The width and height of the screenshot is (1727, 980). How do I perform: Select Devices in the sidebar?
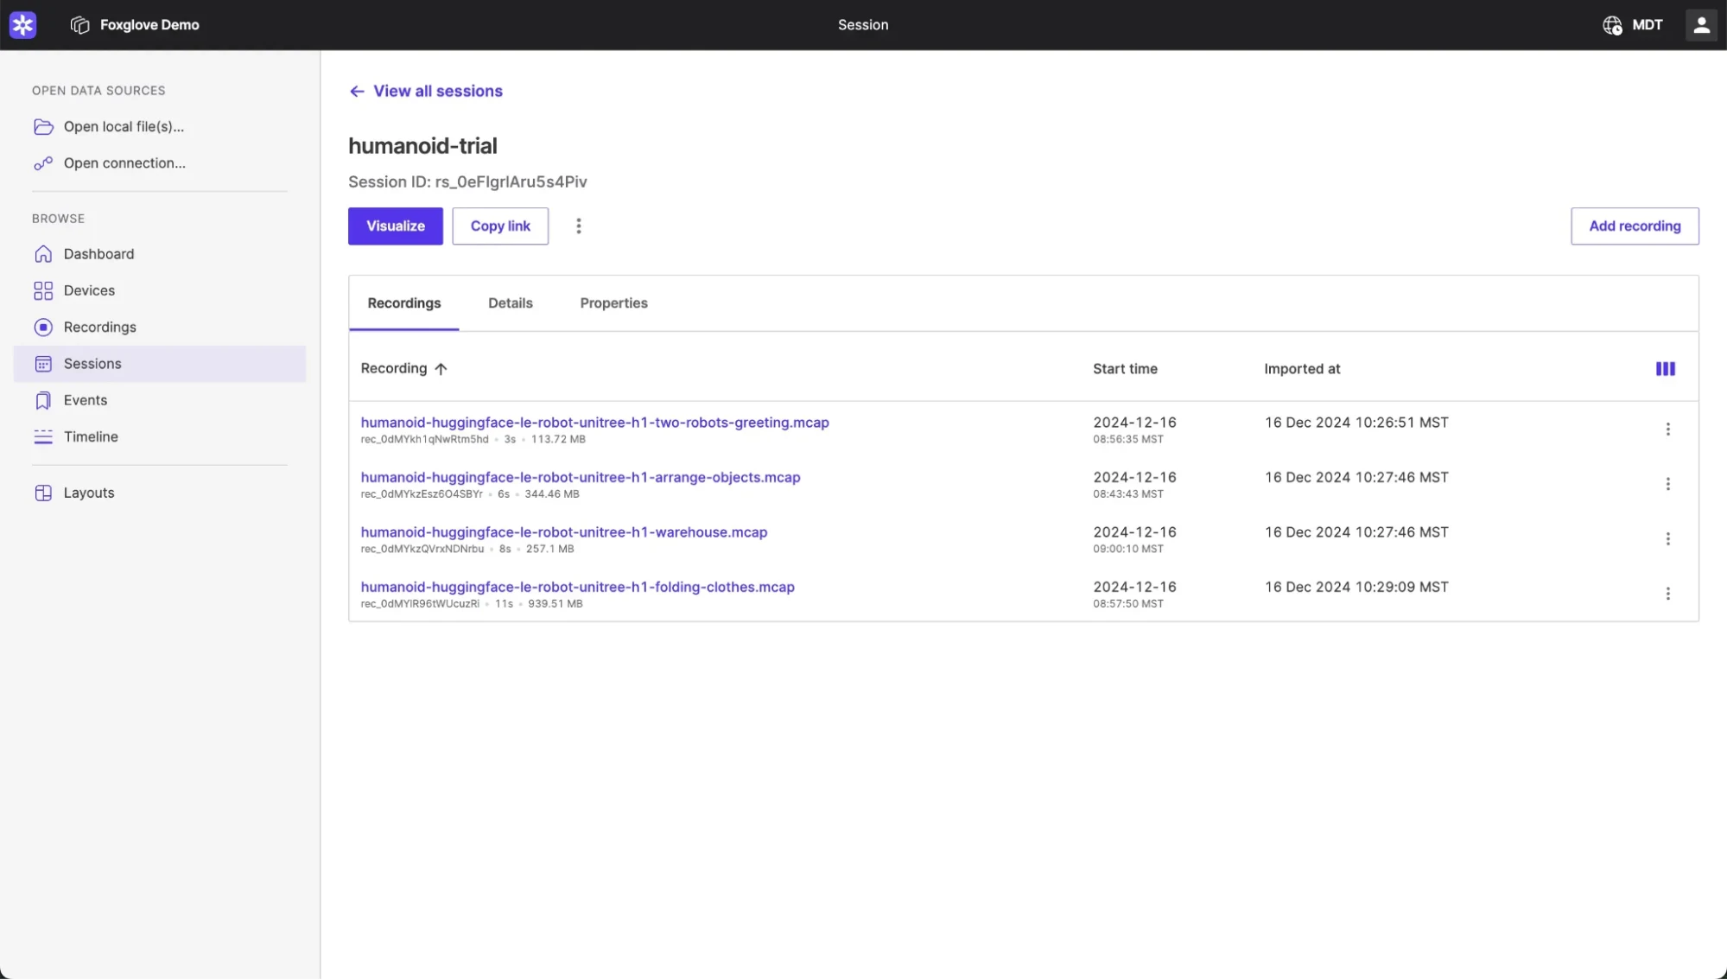[x=89, y=290]
